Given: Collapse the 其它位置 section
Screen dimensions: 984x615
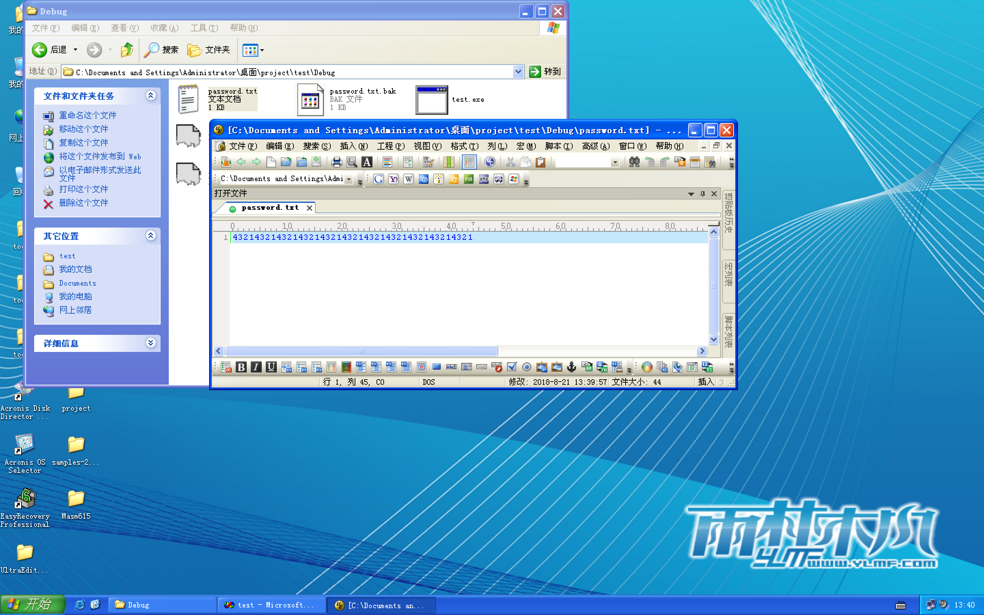Looking at the screenshot, I should (151, 235).
